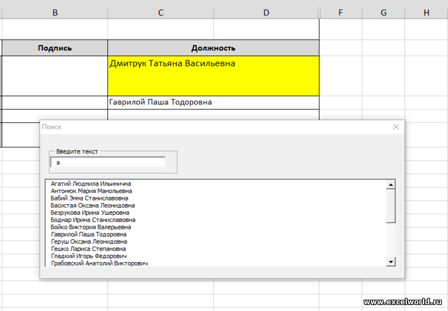Select Гладкий Игорь Федорович list entry
Viewport: 448px width, 311px height.
88,256
